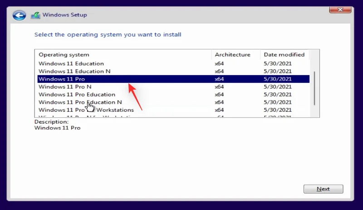Select Windows 11 Education row
This screenshot has width=363, height=210.
pos(173,63)
